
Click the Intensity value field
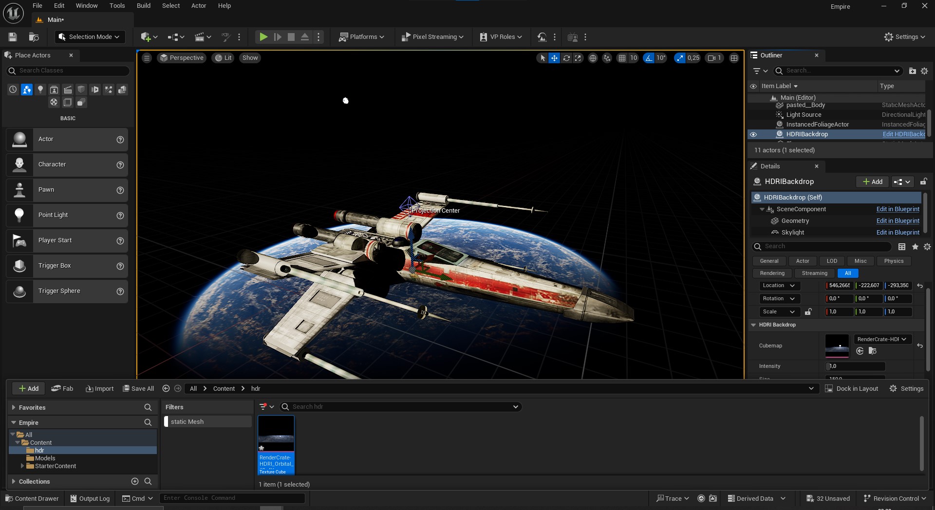(855, 366)
